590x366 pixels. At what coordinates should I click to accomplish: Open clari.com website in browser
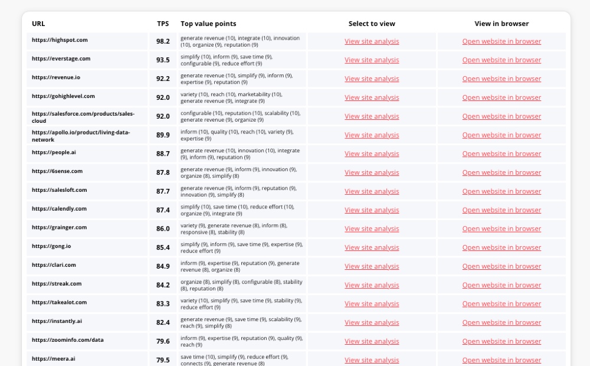pos(501,266)
